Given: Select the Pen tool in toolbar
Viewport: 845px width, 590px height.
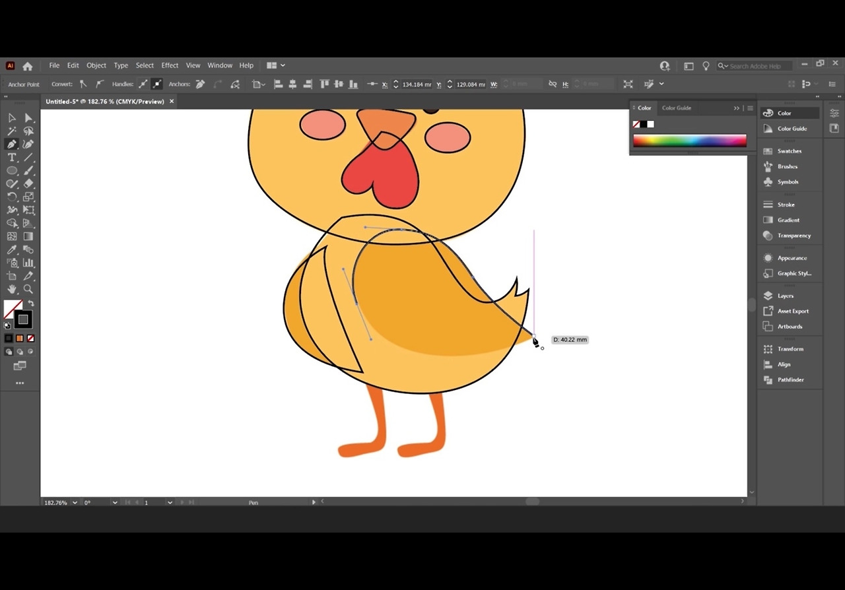Looking at the screenshot, I should pyautogui.click(x=12, y=144).
